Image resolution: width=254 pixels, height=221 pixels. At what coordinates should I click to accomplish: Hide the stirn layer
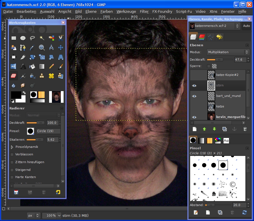[x=194, y=86]
